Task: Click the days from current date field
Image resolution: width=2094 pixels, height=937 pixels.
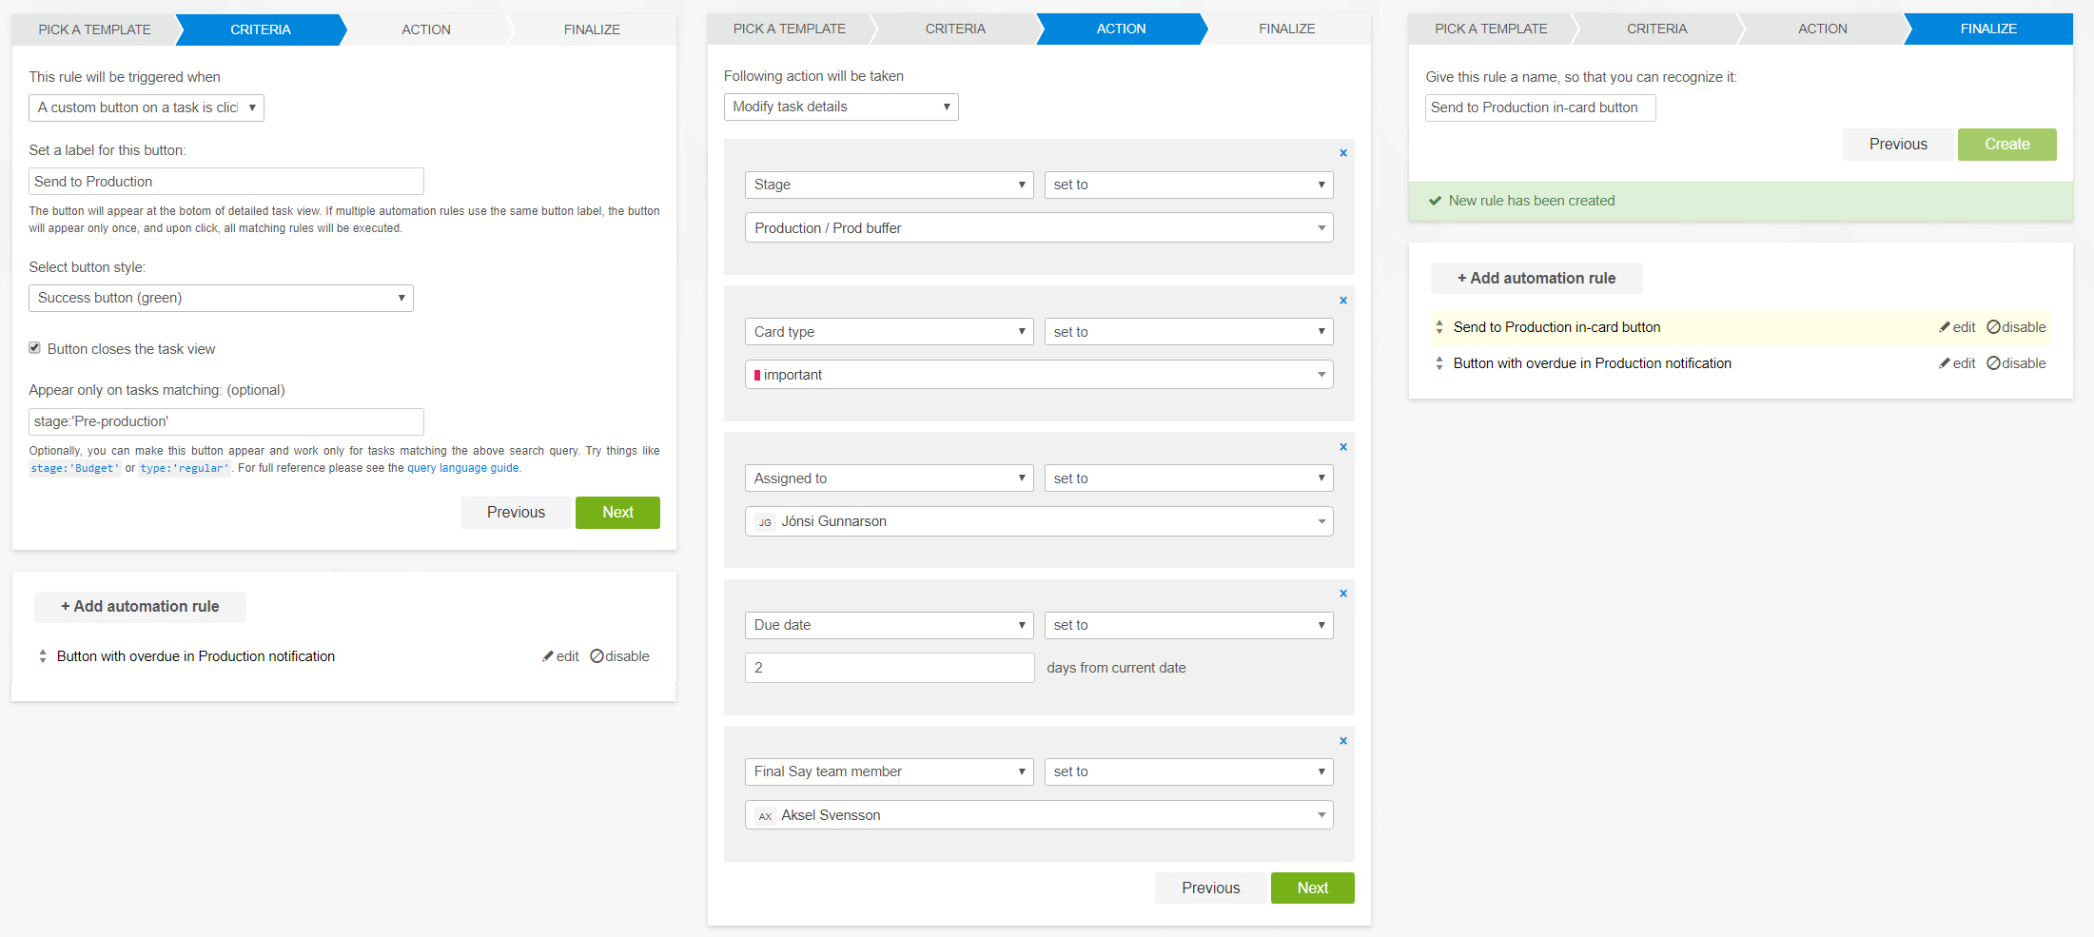Action: [889, 668]
